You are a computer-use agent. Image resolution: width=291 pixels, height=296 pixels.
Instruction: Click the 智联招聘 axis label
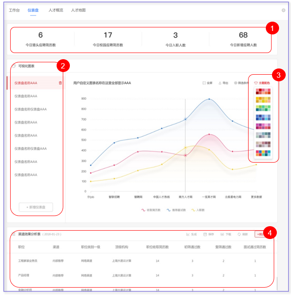coord(114,197)
